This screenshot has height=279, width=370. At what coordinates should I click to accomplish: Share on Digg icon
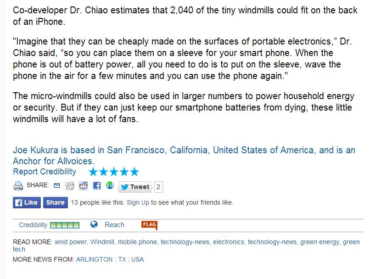click(70, 186)
